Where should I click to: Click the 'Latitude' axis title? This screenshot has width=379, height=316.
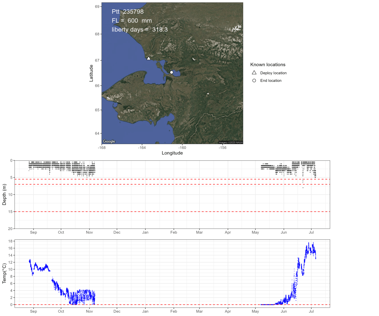tap(91, 73)
